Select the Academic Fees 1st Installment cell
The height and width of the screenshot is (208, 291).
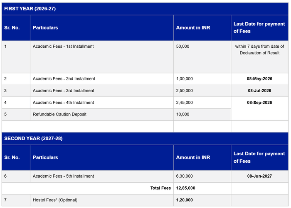pos(63,46)
